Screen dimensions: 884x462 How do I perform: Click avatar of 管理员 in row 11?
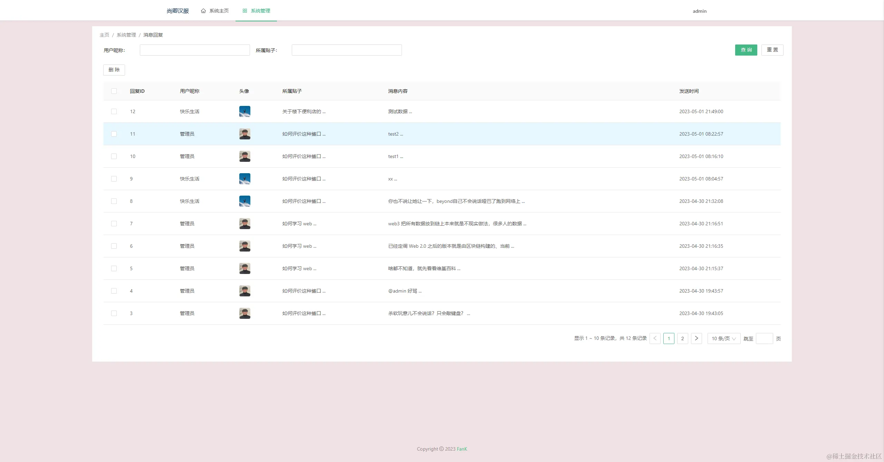244,134
